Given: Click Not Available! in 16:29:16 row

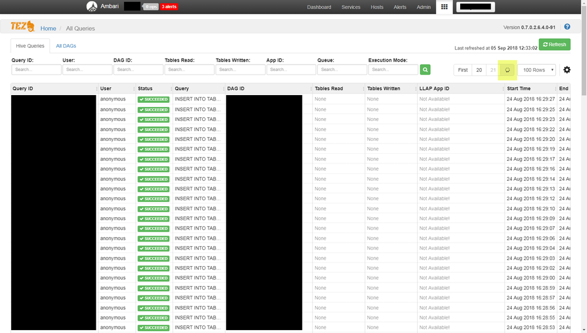Looking at the screenshot, I should click(x=434, y=169).
